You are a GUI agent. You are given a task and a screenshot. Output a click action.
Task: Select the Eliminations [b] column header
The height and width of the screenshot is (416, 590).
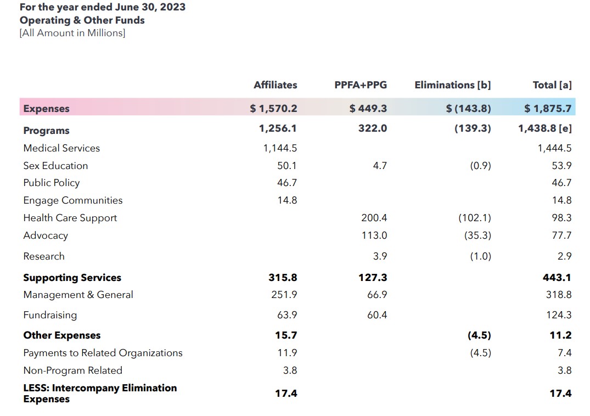452,85
